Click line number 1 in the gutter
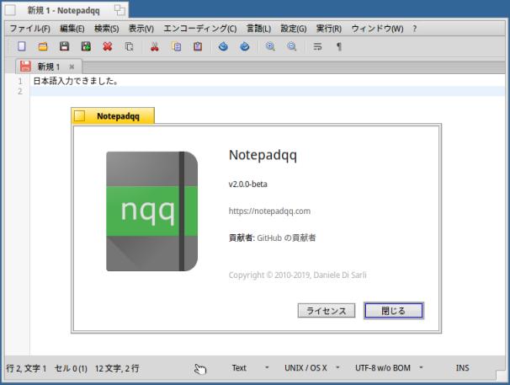The image size is (510, 385). click(20, 81)
